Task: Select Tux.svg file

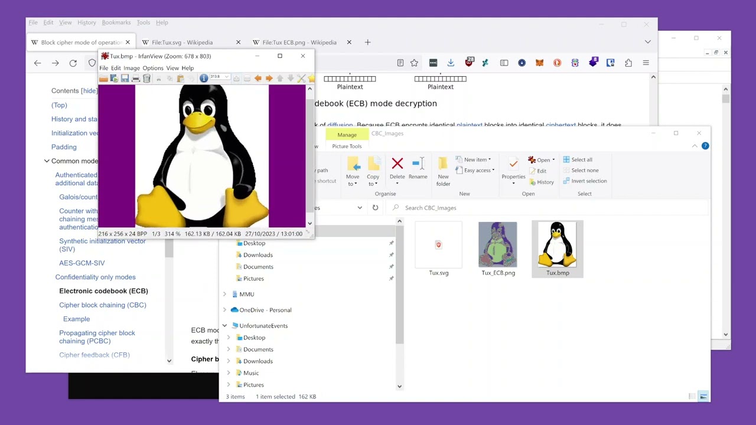Action: 439,249
